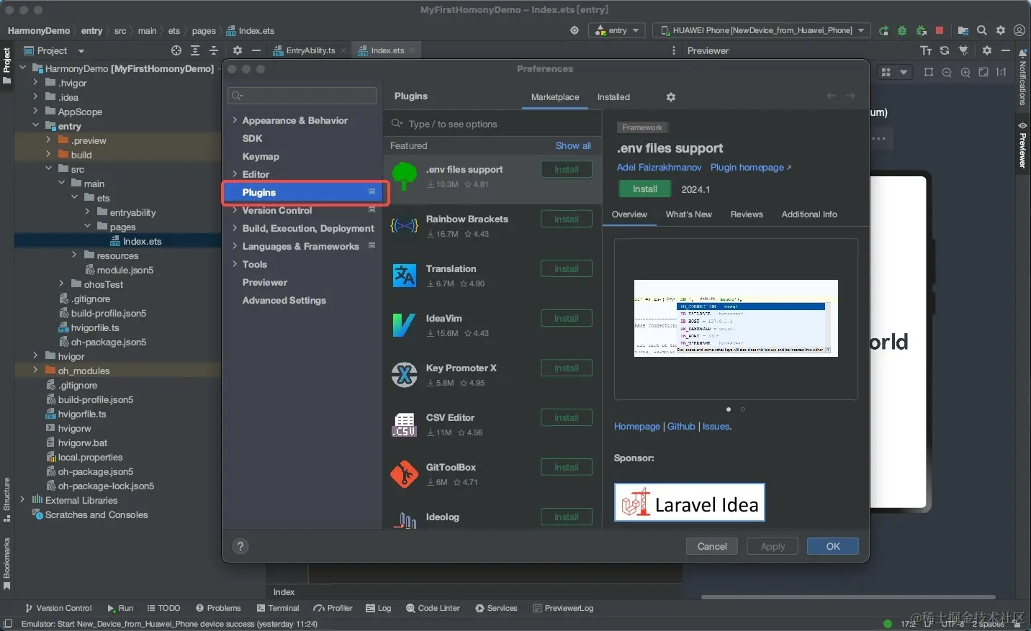Open Project panel gear options
The height and width of the screenshot is (631, 1031).
[x=238, y=50]
